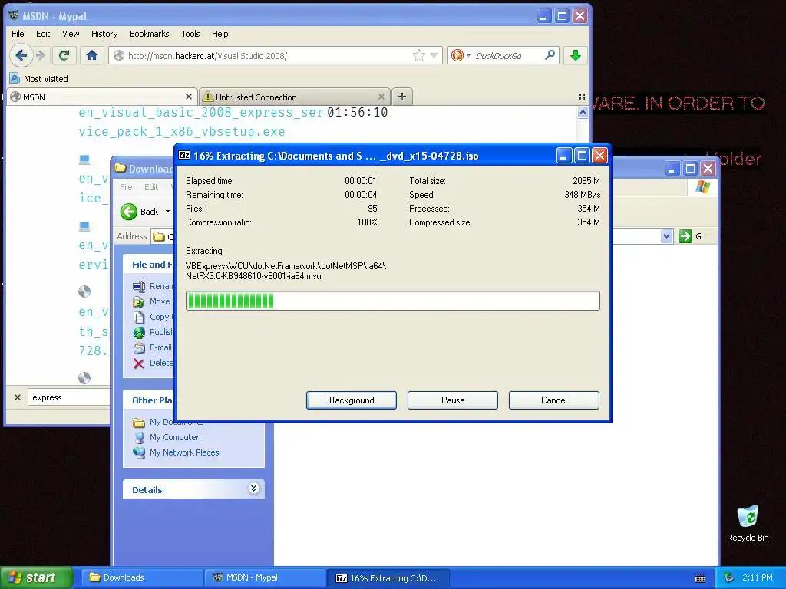Pause the 7-Zip extraction
This screenshot has height=589, width=786.
(453, 400)
